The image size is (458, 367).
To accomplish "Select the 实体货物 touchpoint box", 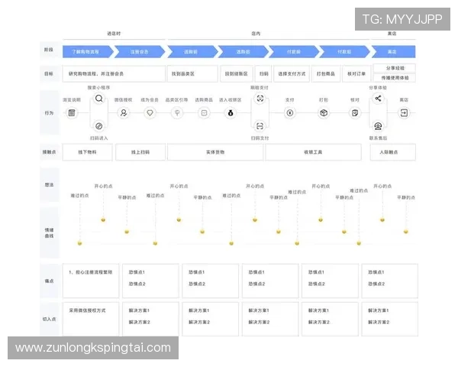I will [x=215, y=152].
